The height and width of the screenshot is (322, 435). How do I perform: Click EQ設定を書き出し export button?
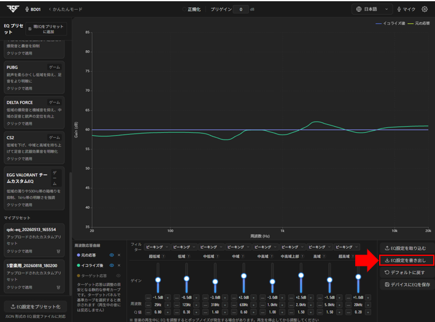click(407, 260)
